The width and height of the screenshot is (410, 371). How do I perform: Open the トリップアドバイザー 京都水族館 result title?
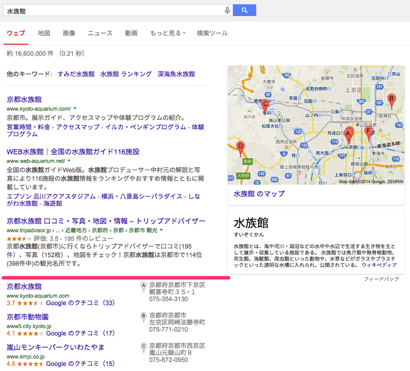click(x=106, y=221)
